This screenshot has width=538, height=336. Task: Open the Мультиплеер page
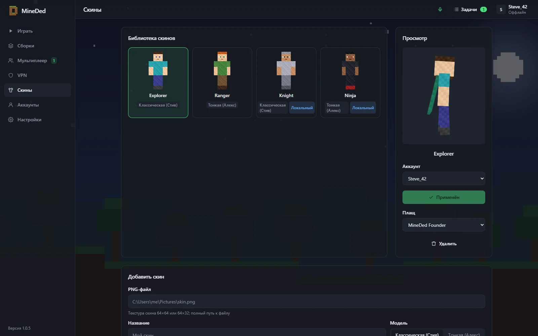pyautogui.click(x=37, y=60)
